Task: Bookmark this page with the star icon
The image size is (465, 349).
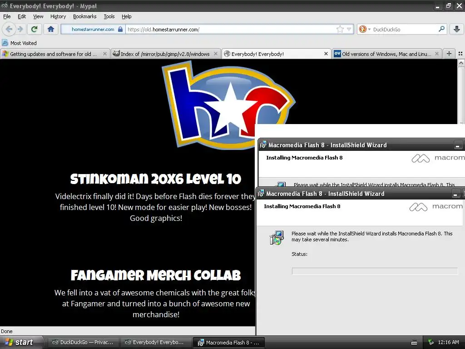Action: coord(340,29)
